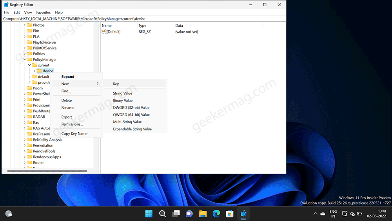Choose Delete in the context menu

click(x=76, y=100)
